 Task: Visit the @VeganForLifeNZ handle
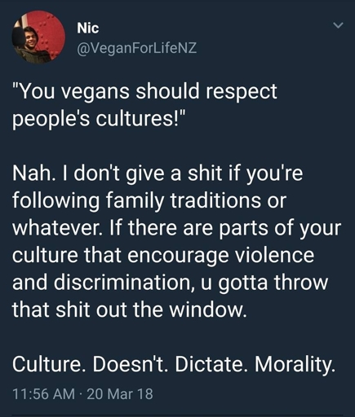pyautogui.click(x=137, y=48)
